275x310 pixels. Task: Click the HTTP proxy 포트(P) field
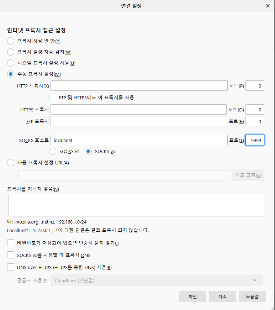click(255, 86)
